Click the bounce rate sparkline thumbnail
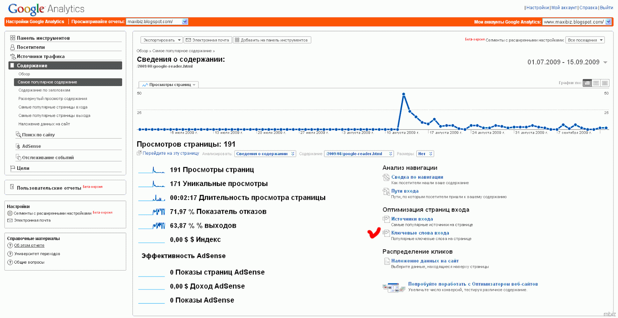Image resolution: width=618 pixels, height=318 pixels. pos(151,212)
